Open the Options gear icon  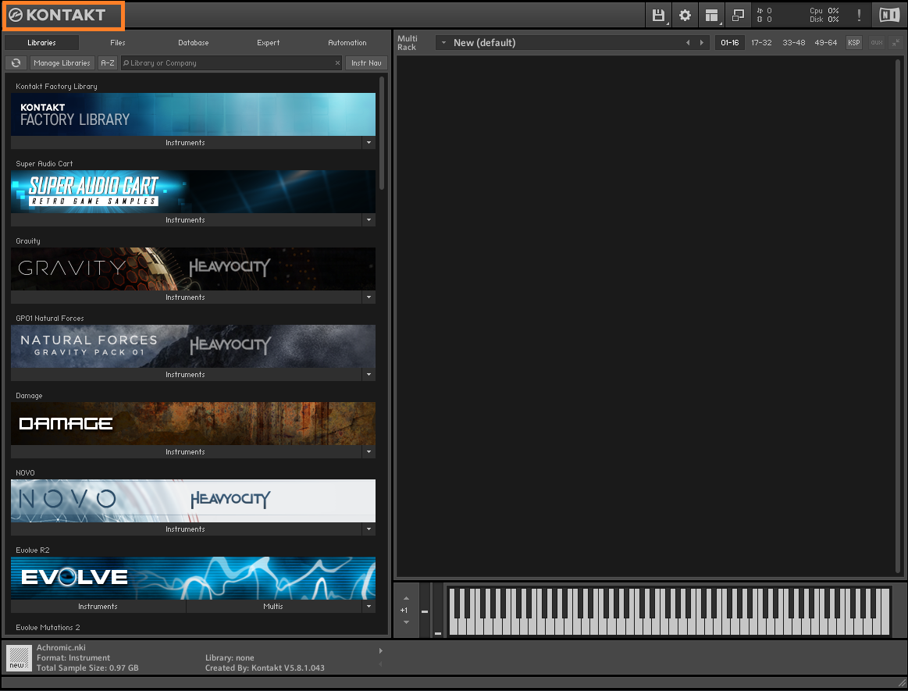tap(685, 15)
